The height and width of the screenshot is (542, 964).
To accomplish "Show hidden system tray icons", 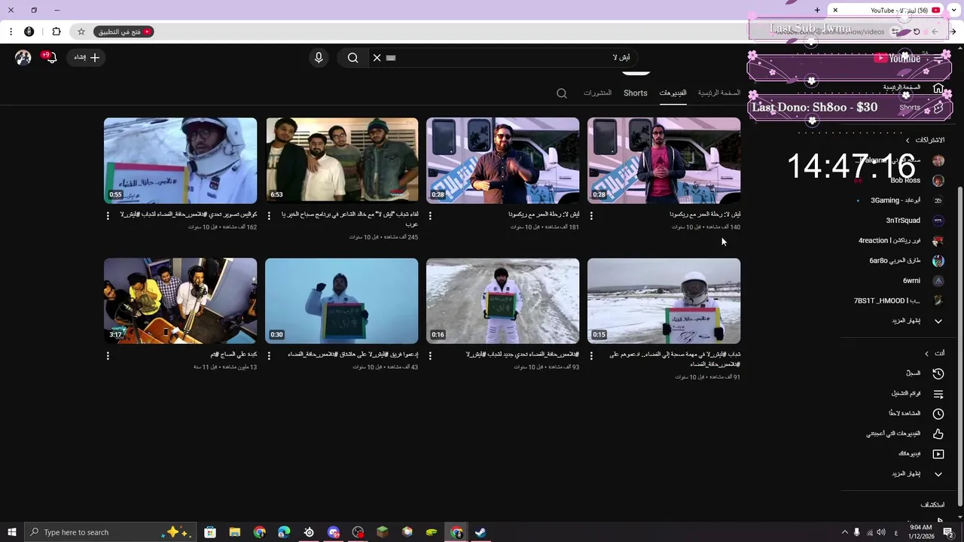I will [844, 532].
